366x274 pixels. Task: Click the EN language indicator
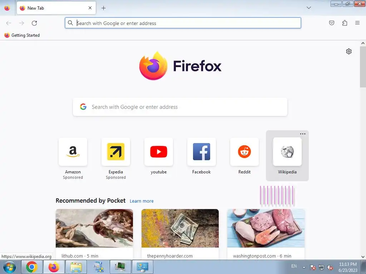click(294, 266)
